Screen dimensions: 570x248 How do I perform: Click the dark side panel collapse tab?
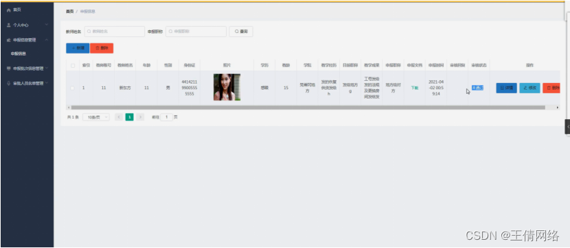click(x=567, y=127)
